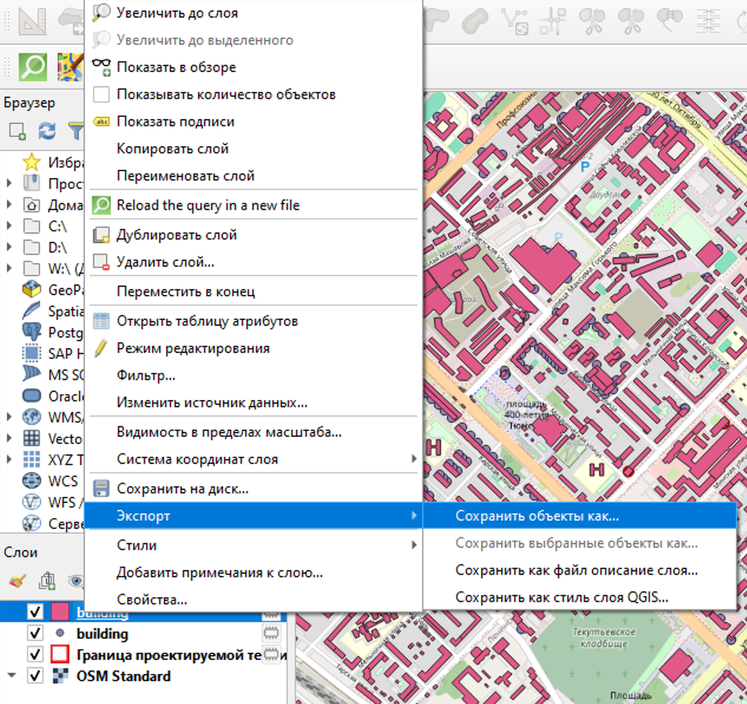Click "Сохранить как стиль слоя QGIS..."
Viewport: 747px width, 704px height.
pyautogui.click(x=561, y=597)
